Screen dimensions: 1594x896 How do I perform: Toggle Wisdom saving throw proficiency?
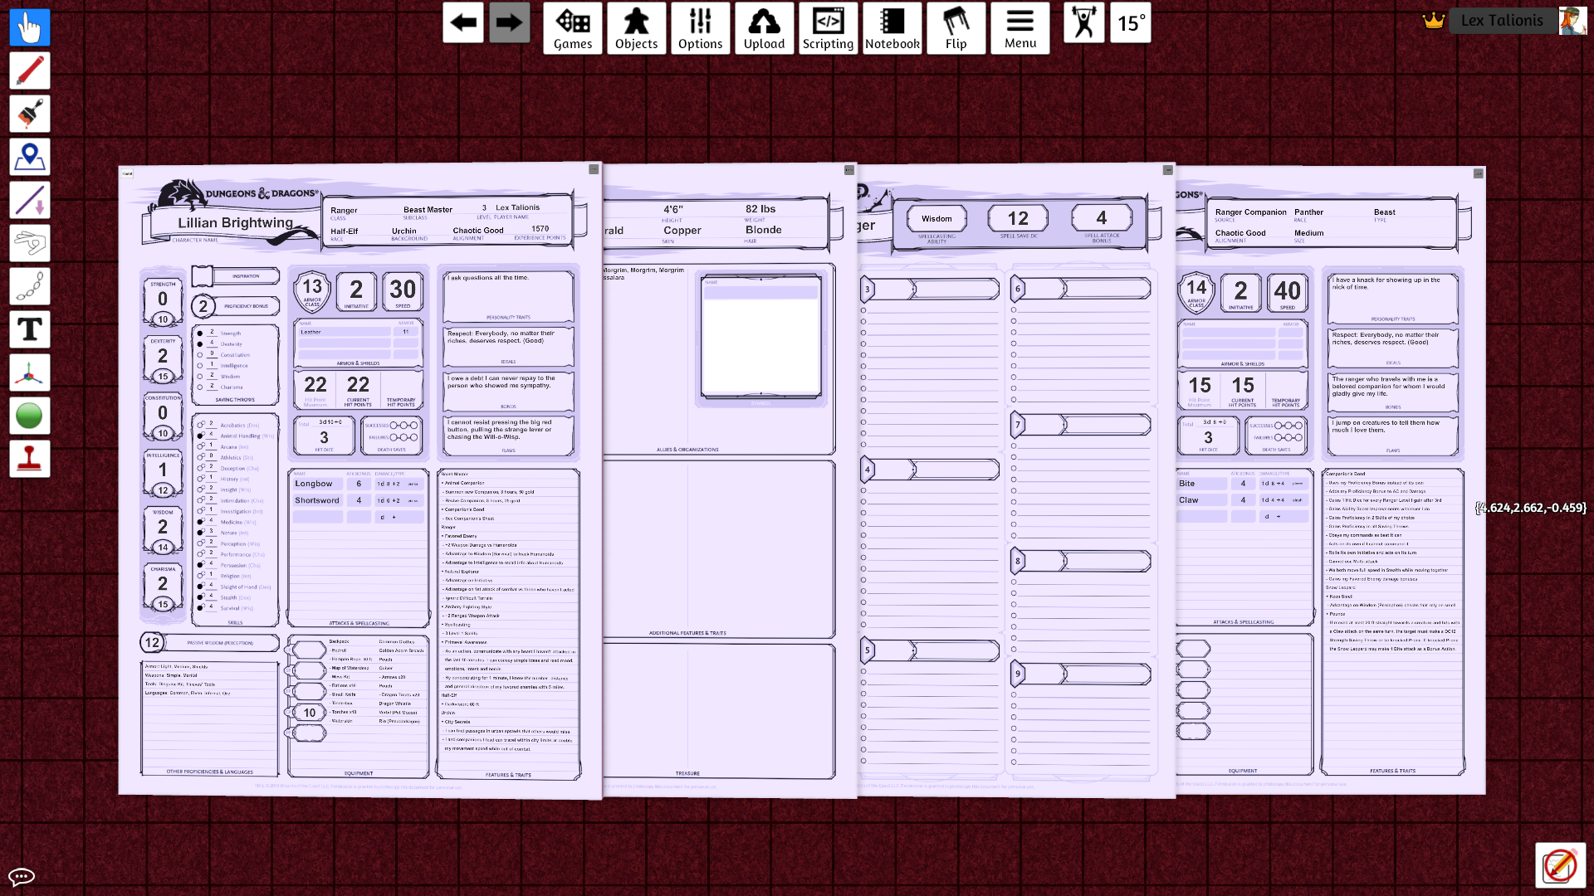[200, 376]
